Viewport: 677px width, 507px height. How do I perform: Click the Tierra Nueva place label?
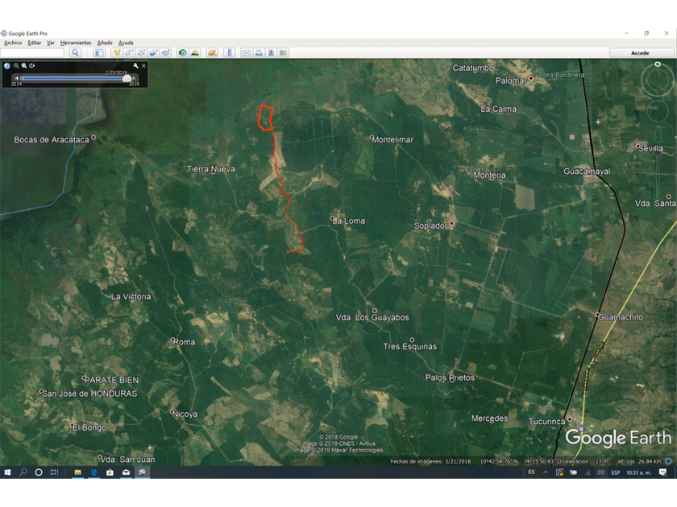(210, 169)
